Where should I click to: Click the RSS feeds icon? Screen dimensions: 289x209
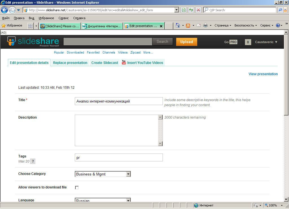[x=188, y=26]
